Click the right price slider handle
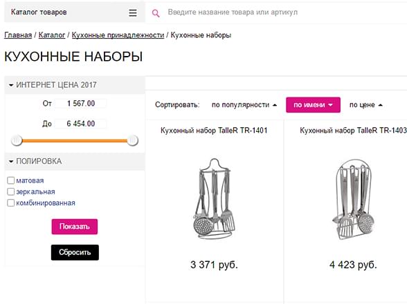This screenshot has width=407, height=304. [x=132, y=141]
